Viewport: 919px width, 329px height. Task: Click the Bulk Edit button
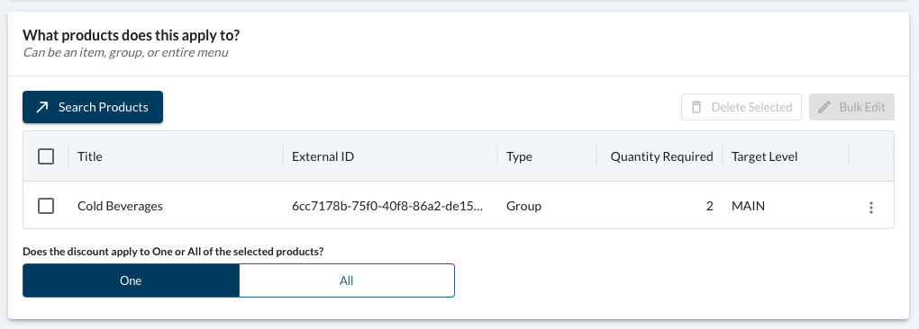point(851,107)
